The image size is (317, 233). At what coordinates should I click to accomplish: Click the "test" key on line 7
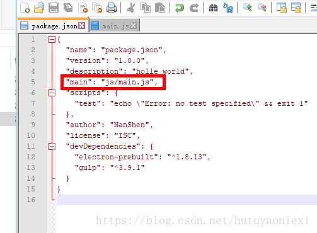(88, 103)
